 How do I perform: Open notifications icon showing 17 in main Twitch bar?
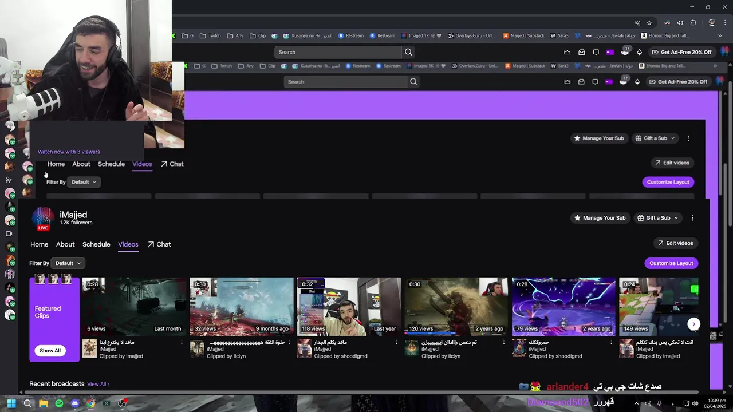point(625,52)
